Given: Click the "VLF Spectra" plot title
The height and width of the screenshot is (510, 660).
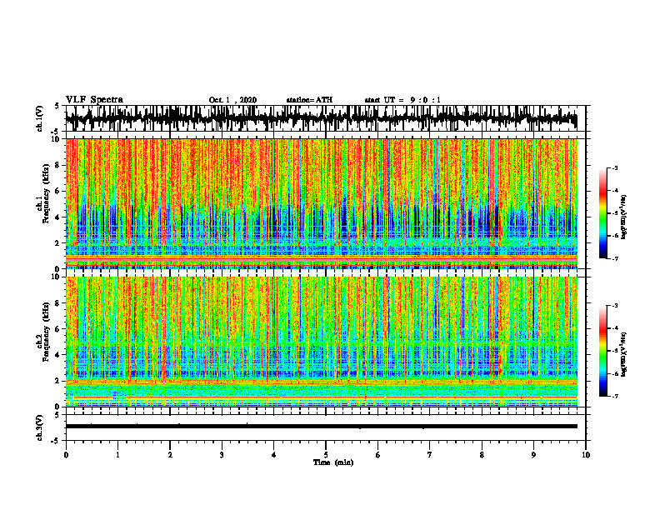Looking at the screenshot, I should point(94,100).
